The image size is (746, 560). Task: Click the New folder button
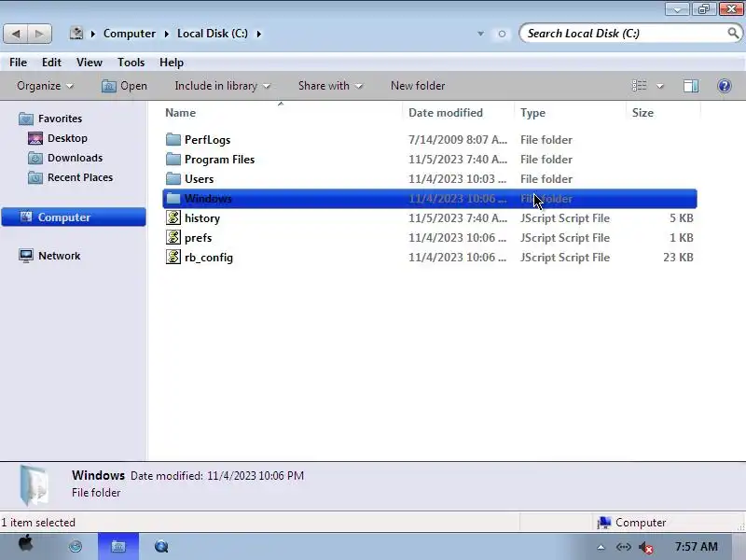(418, 86)
